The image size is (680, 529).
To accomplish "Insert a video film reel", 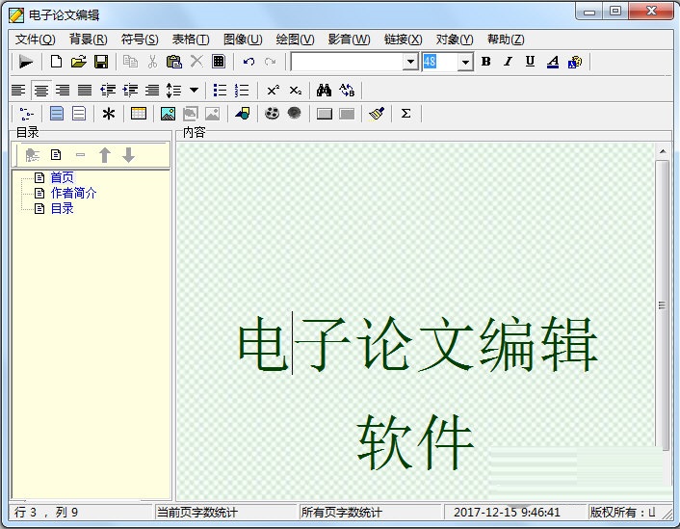I will pos(272,114).
